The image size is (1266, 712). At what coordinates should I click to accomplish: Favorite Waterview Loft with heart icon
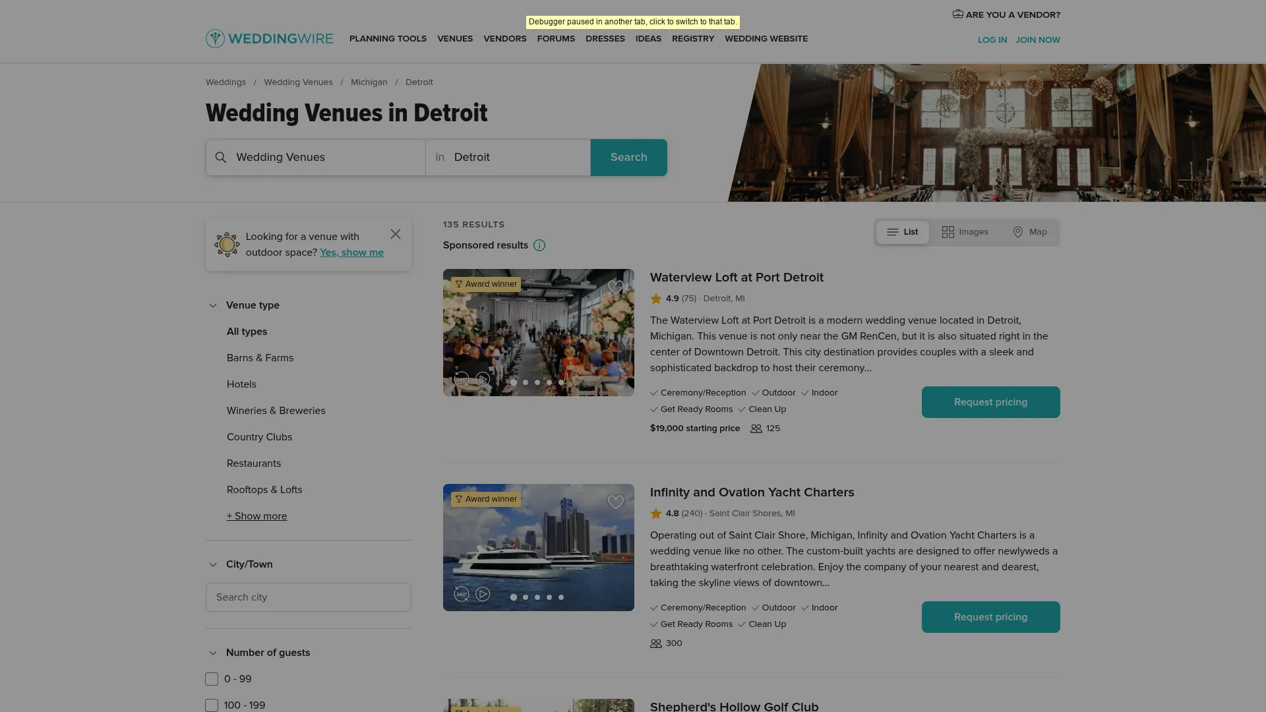pos(615,287)
